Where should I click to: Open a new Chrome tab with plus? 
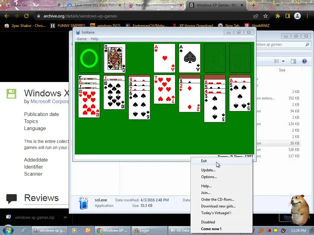(253, 5)
